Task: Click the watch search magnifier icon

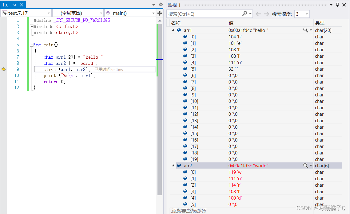Action: pos(245,14)
